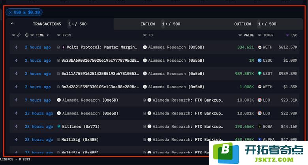The width and height of the screenshot is (308, 165).
Task: Select the $1.00M USD value
Action: [x=290, y=61]
